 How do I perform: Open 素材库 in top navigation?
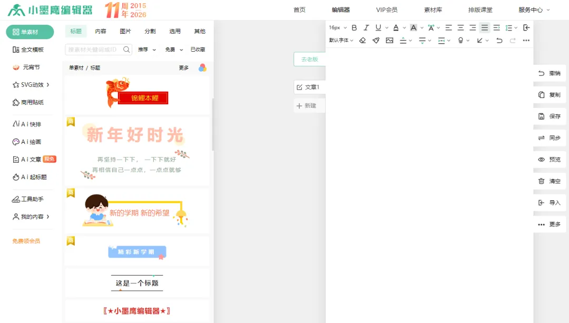[433, 10]
